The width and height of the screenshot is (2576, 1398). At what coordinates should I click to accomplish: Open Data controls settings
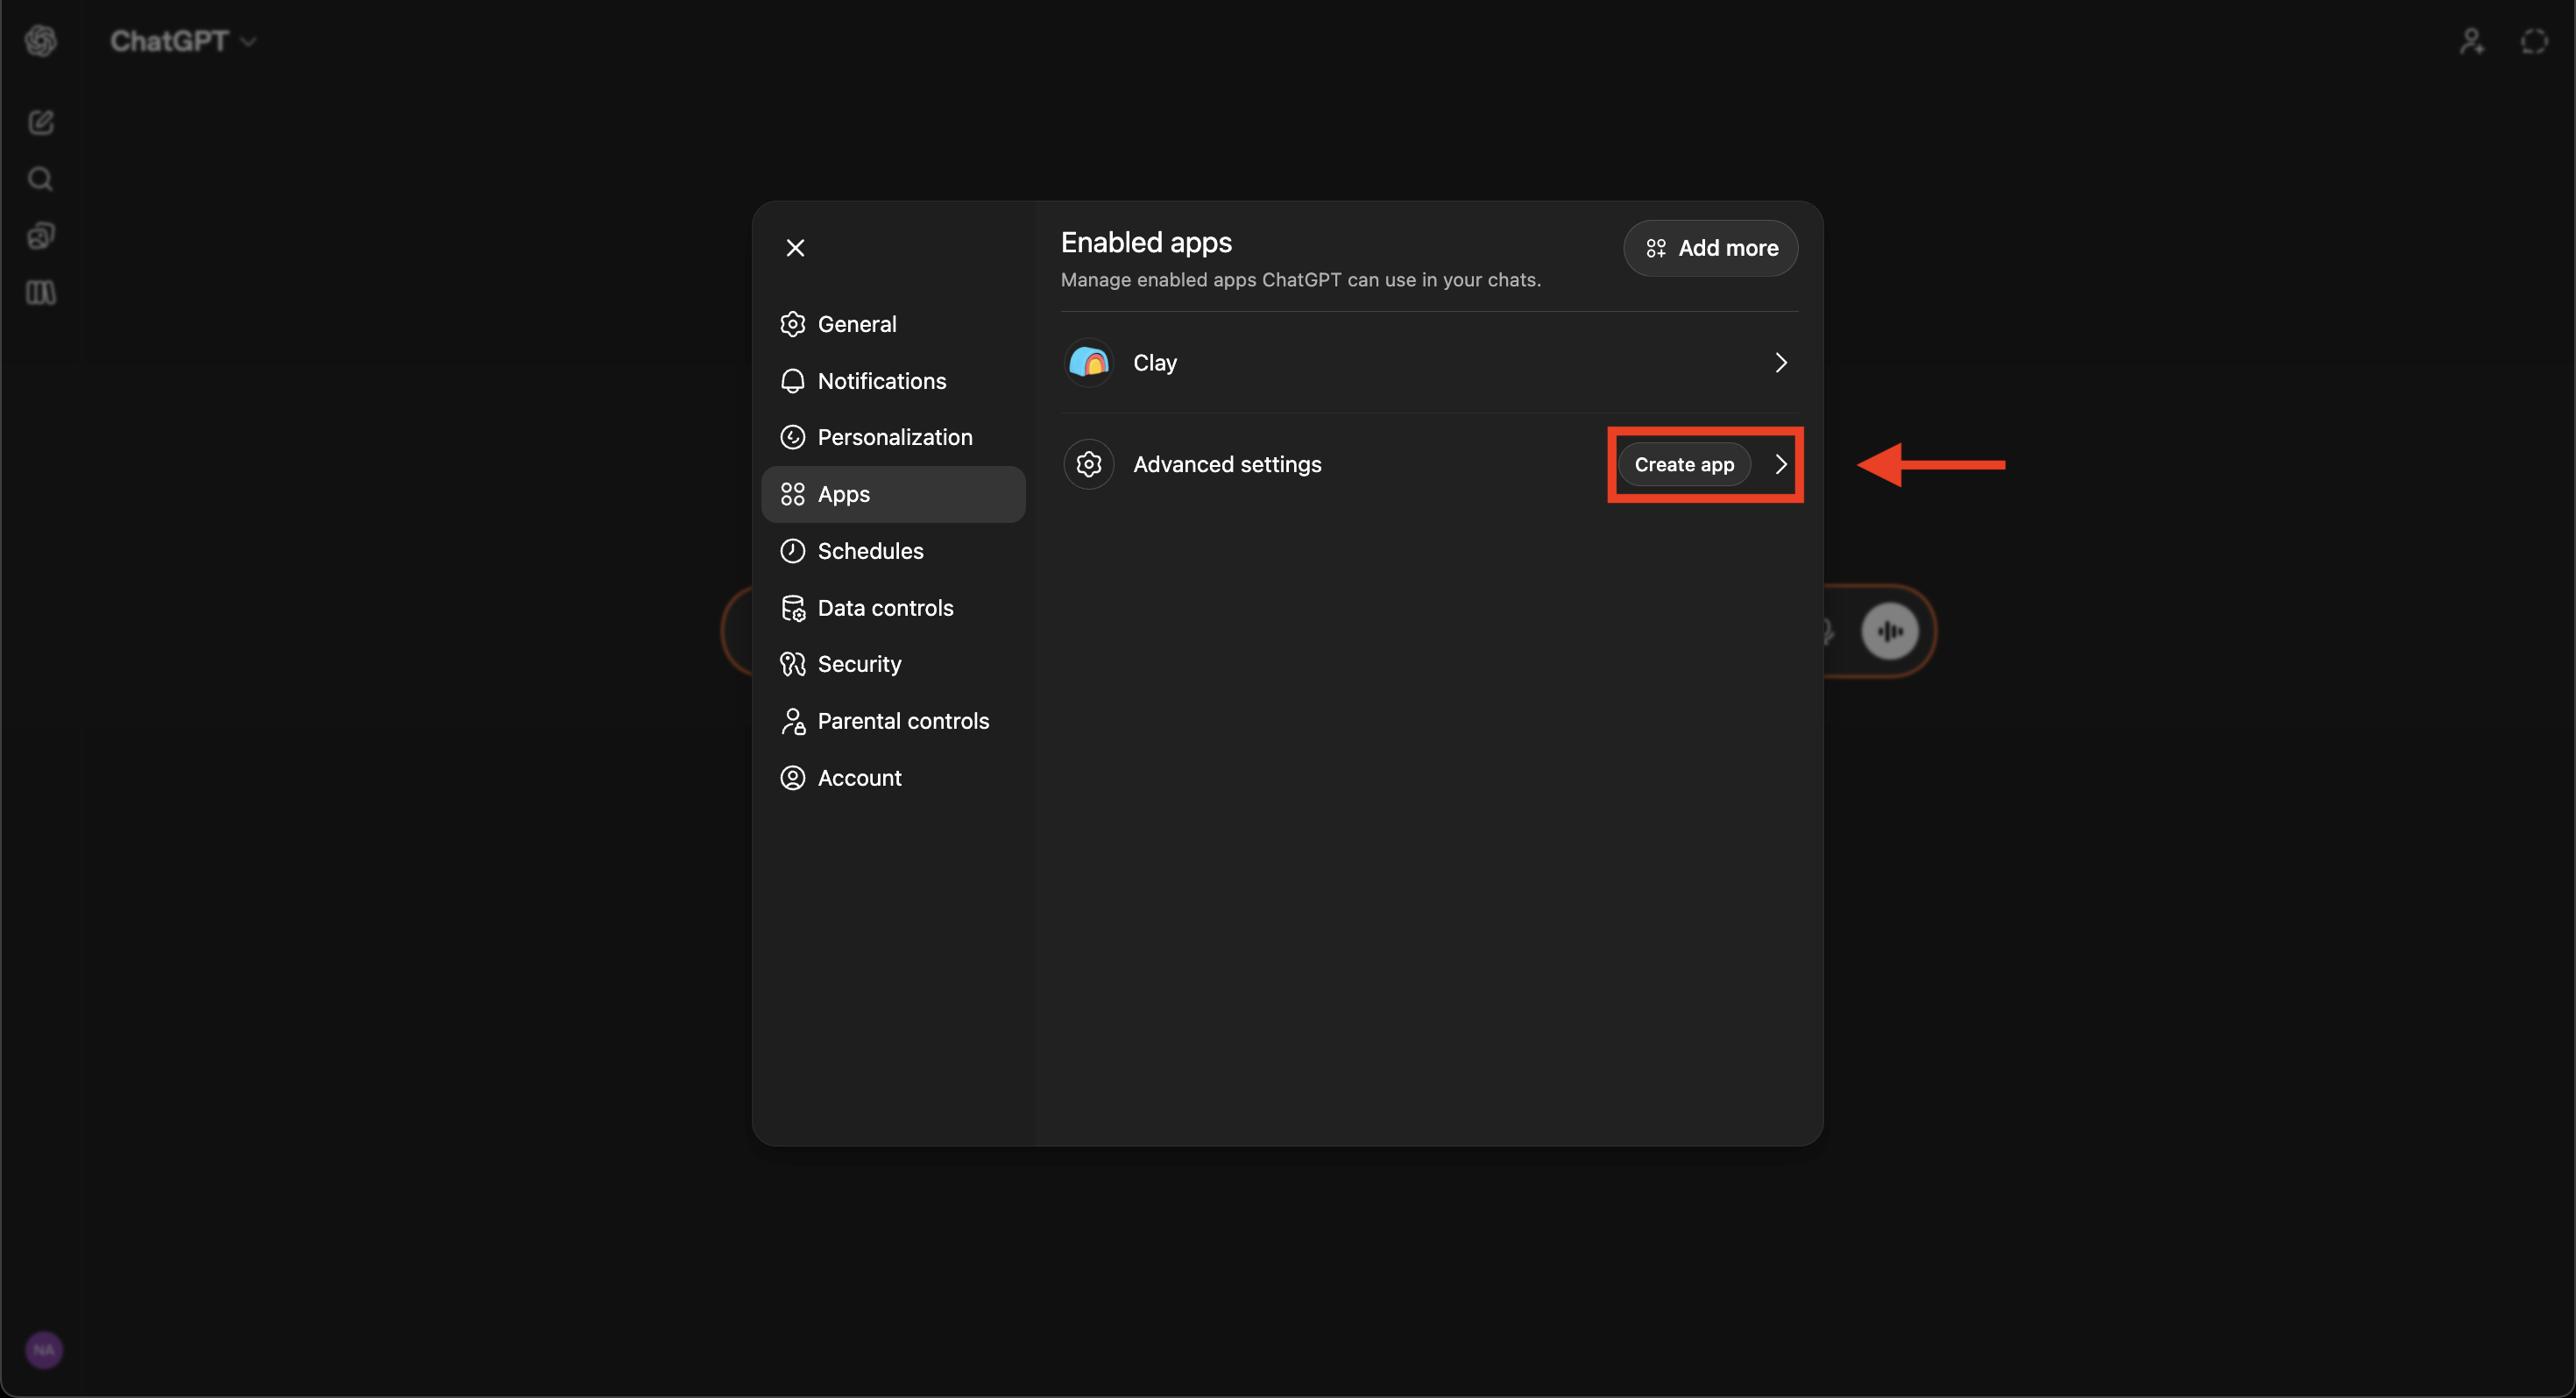(x=893, y=608)
